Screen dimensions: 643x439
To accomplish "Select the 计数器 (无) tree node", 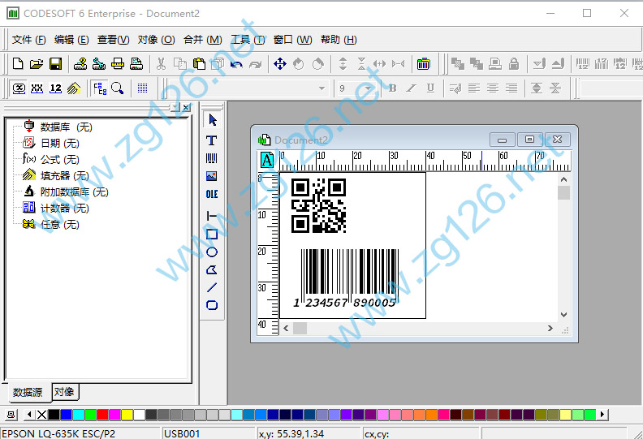I will click(65, 209).
